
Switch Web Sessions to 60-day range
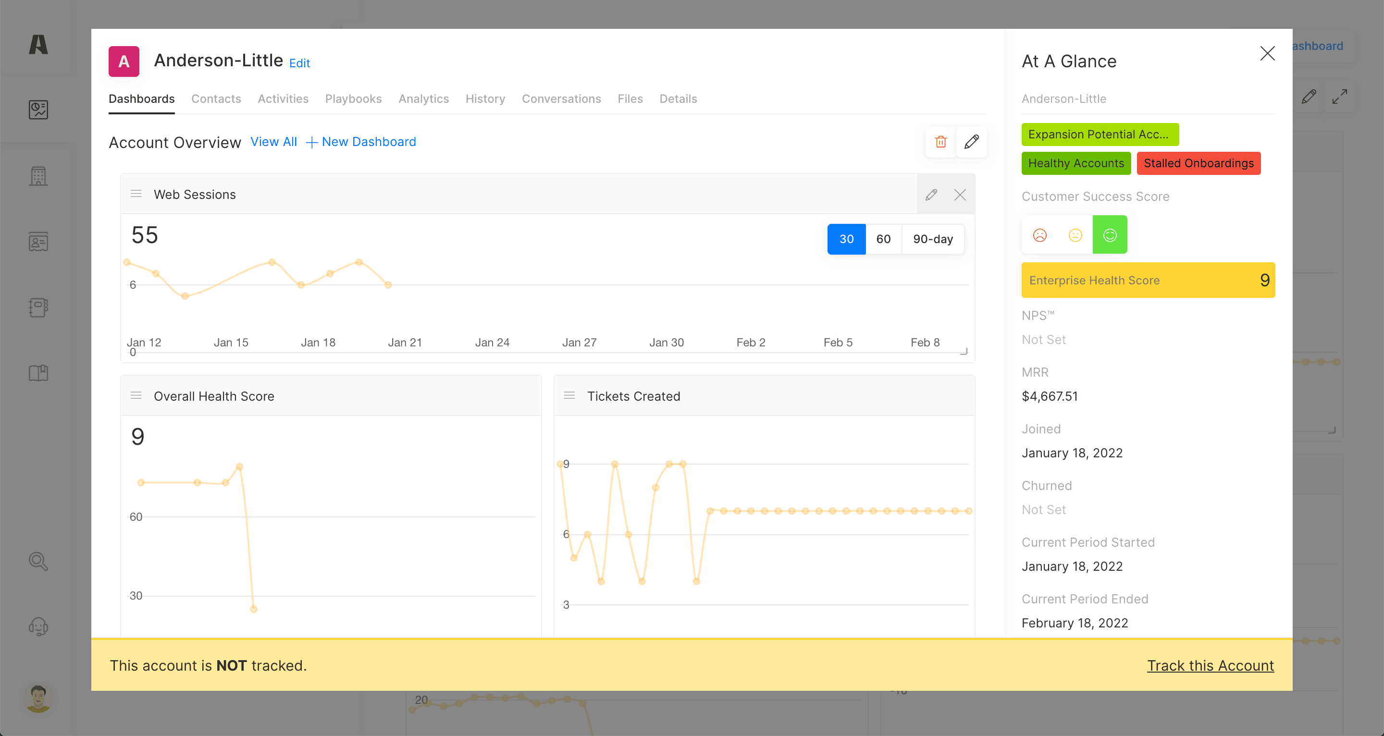(883, 239)
